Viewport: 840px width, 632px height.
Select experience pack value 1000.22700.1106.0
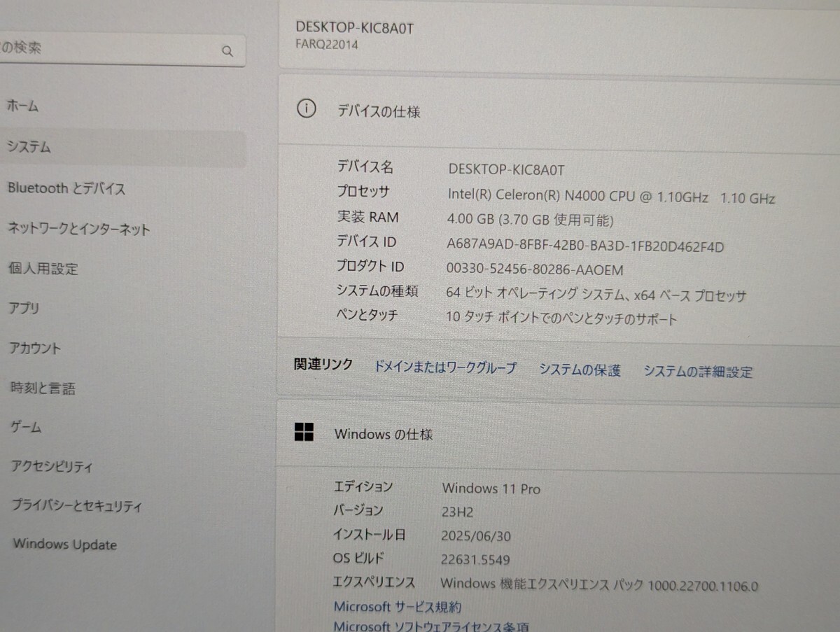[600, 584]
